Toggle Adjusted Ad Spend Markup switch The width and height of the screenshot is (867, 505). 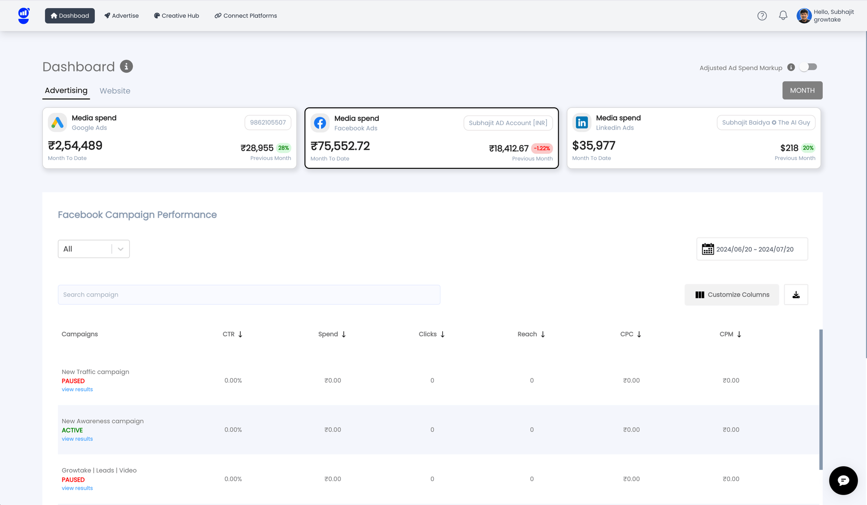click(x=808, y=67)
